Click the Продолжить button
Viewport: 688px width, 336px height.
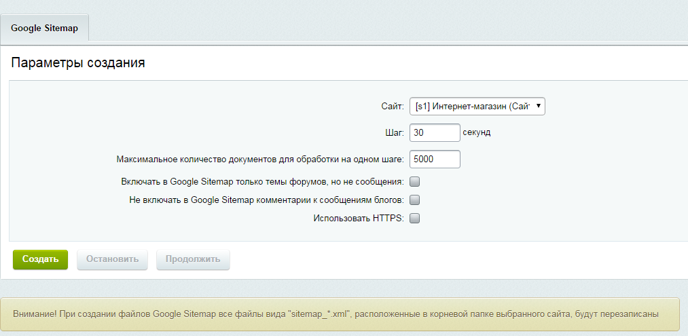[193, 259]
